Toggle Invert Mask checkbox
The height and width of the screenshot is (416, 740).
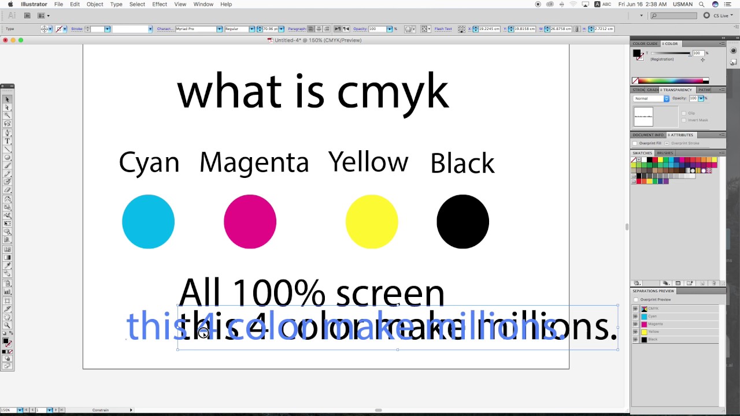click(x=684, y=120)
